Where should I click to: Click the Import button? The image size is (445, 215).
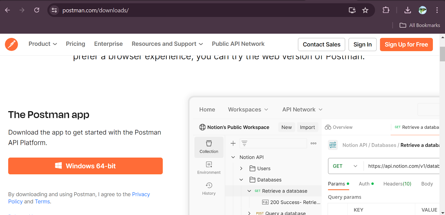tap(307, 127)
